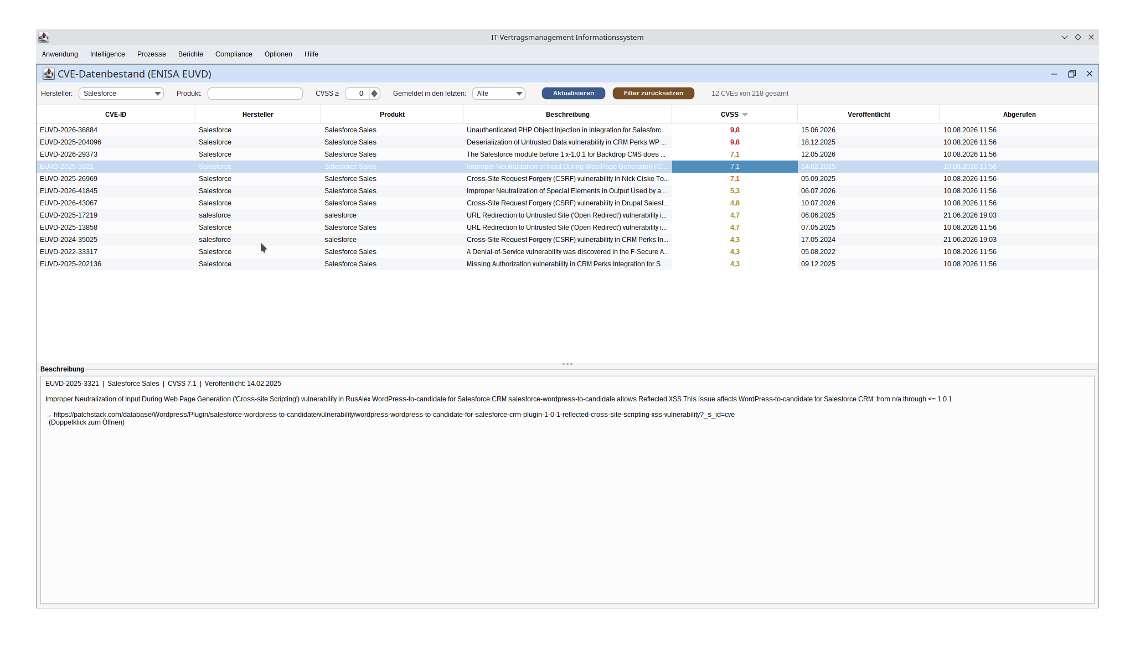Click the CVSS threshold spinner arrows
Image resolution: width=1135 pixels, height=651 pixels.
[x=374, y=94]
